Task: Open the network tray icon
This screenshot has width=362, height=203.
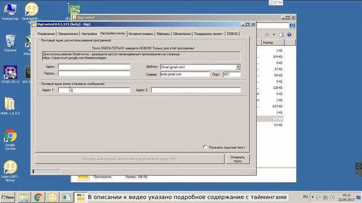Action: click(326, 197)
